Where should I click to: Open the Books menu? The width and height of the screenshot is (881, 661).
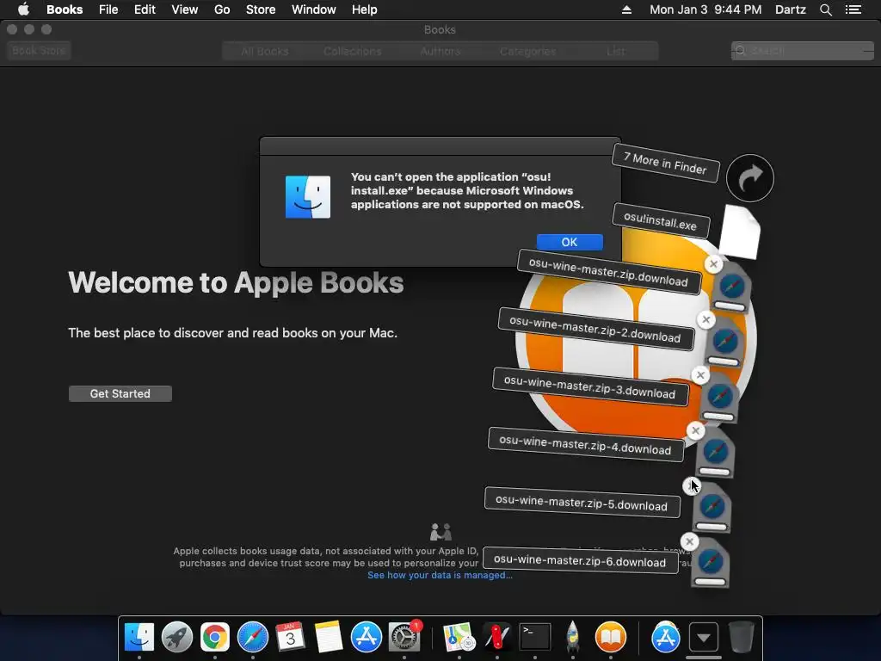[x=65, y=9]
